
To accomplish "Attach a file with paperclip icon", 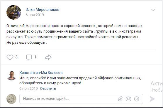I will (x=120, y=99).
